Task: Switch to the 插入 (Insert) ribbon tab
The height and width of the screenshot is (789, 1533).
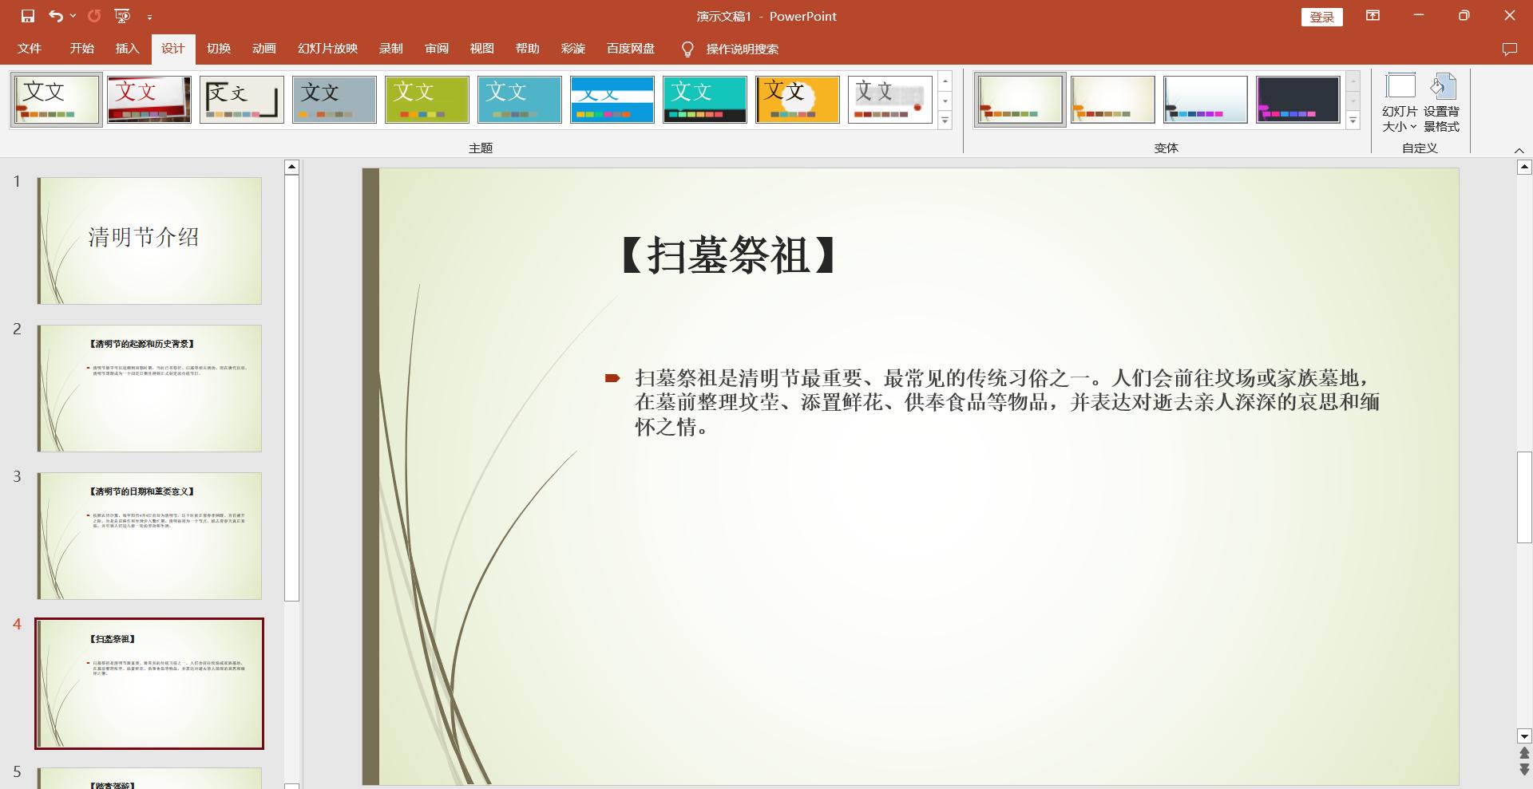Action: [x=126, y=49]
